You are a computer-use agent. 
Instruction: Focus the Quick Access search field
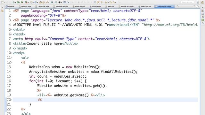pos(187,2)
